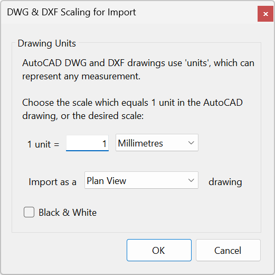This screenshot has height=275, width=275.
Task: Select the Millimetres text in the combo box
Action: [140, 143]
